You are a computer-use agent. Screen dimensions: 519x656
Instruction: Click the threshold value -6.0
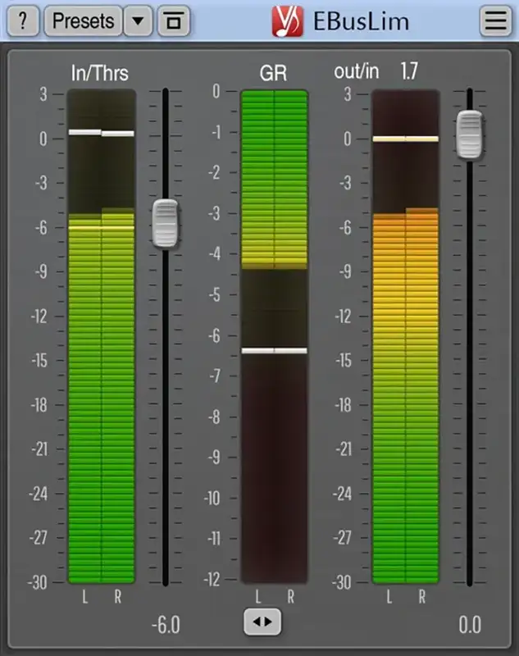[x=166, y=625]
